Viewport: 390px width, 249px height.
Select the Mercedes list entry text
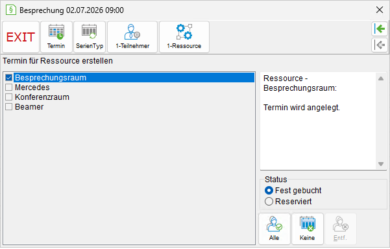tap(32, 88)
